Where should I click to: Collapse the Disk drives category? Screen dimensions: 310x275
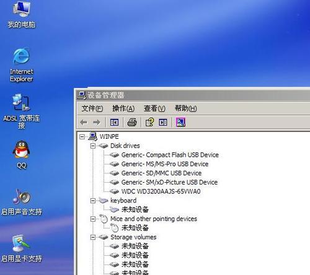(93, 146)
